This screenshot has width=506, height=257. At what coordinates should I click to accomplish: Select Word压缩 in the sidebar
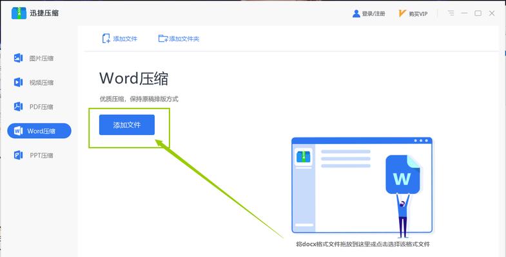pos(39,131)
